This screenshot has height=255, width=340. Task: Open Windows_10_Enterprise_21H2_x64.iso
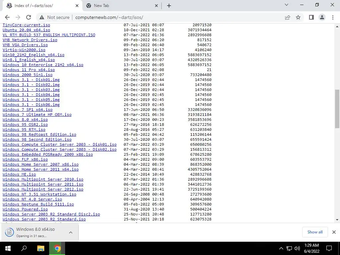[x=43, y=65]
